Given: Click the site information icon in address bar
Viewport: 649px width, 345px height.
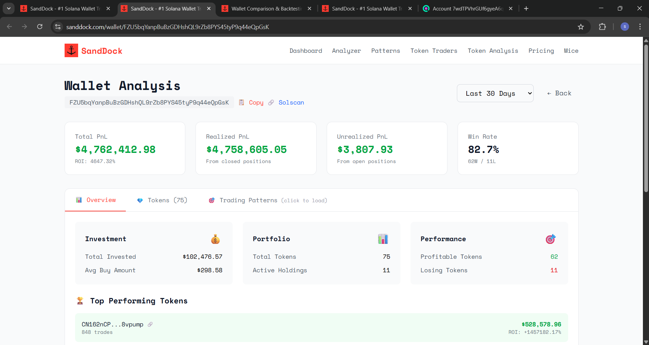Looking at the screenshot, I should (x=58, y=27).
